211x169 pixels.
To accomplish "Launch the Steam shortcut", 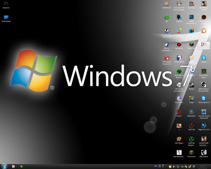I will point(191,86).
